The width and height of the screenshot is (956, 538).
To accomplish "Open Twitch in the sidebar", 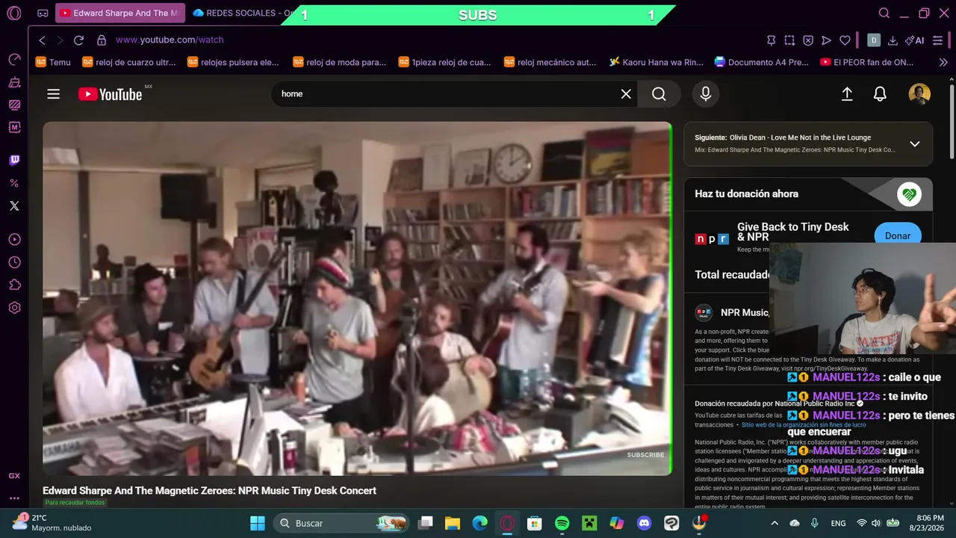I will 14,160.
